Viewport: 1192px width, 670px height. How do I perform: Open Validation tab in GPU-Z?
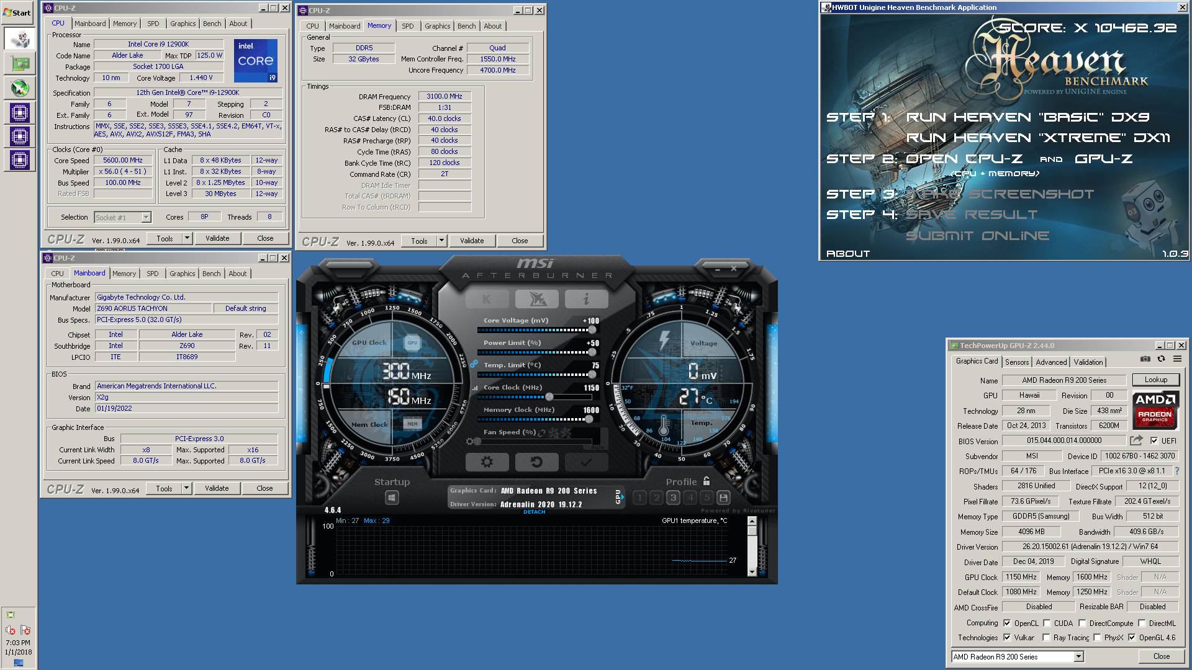pos(1088,362)
